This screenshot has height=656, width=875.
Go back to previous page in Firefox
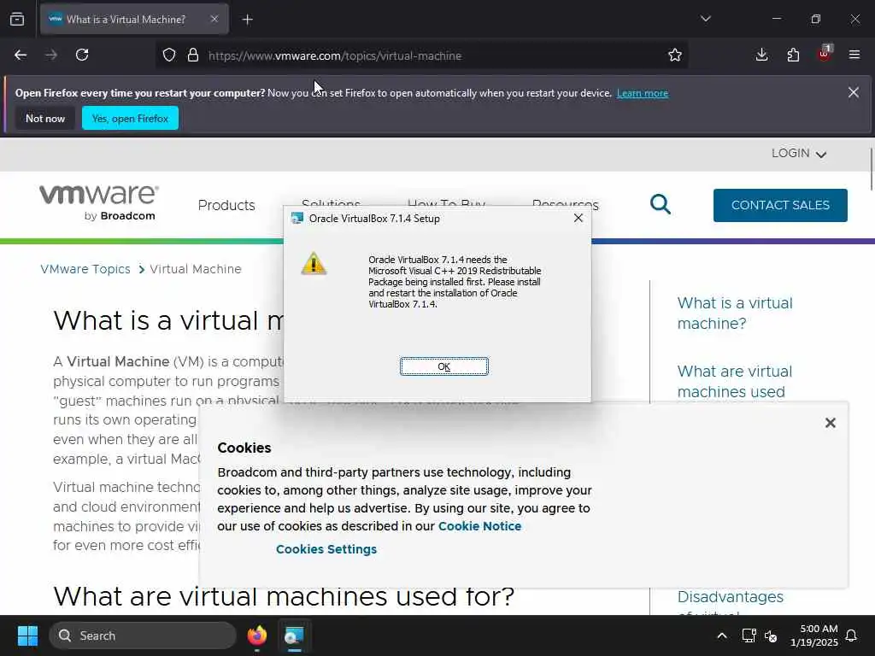[x=21, y=55]
